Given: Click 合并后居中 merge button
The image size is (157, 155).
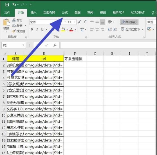Looking at the screenshot, I should [x=130, y=29].
